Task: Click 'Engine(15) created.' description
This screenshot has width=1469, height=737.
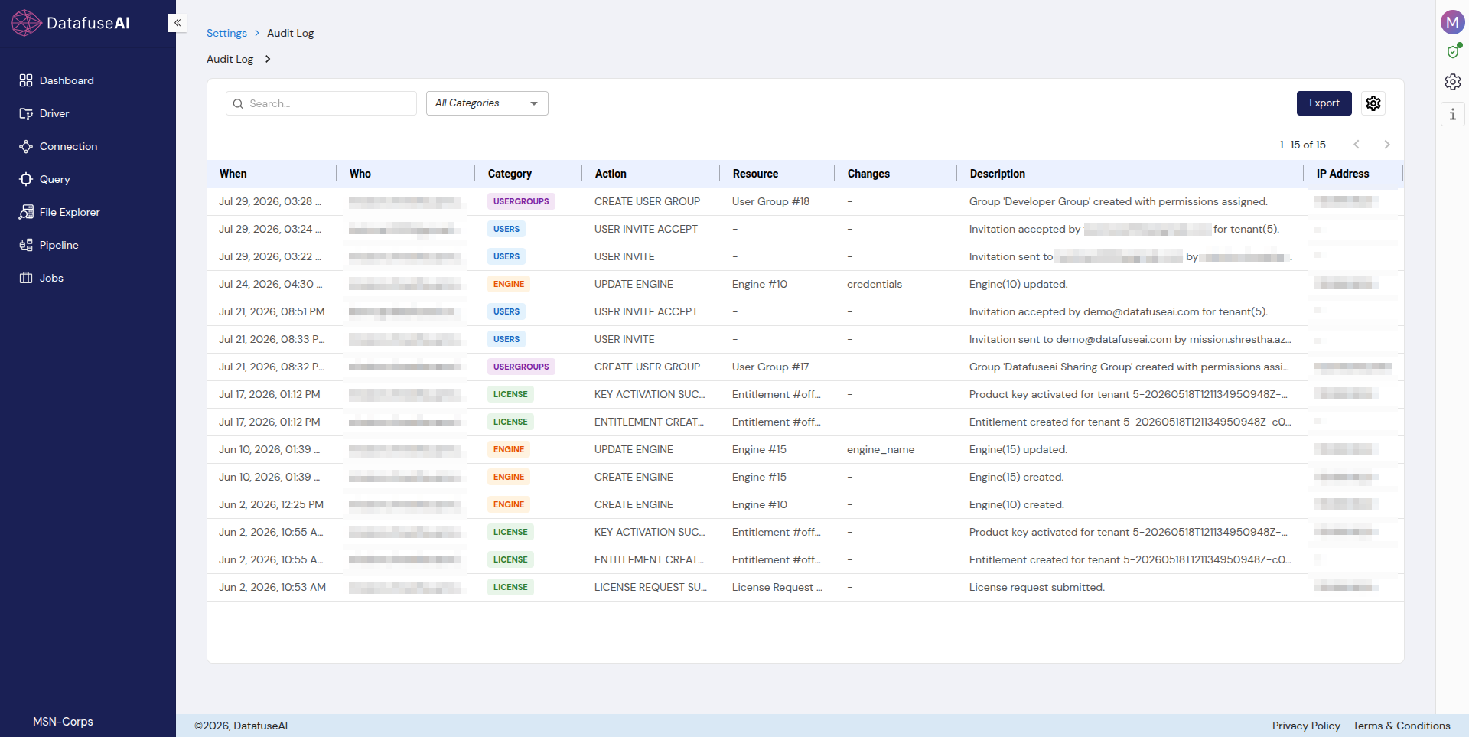Action: 1017,477
